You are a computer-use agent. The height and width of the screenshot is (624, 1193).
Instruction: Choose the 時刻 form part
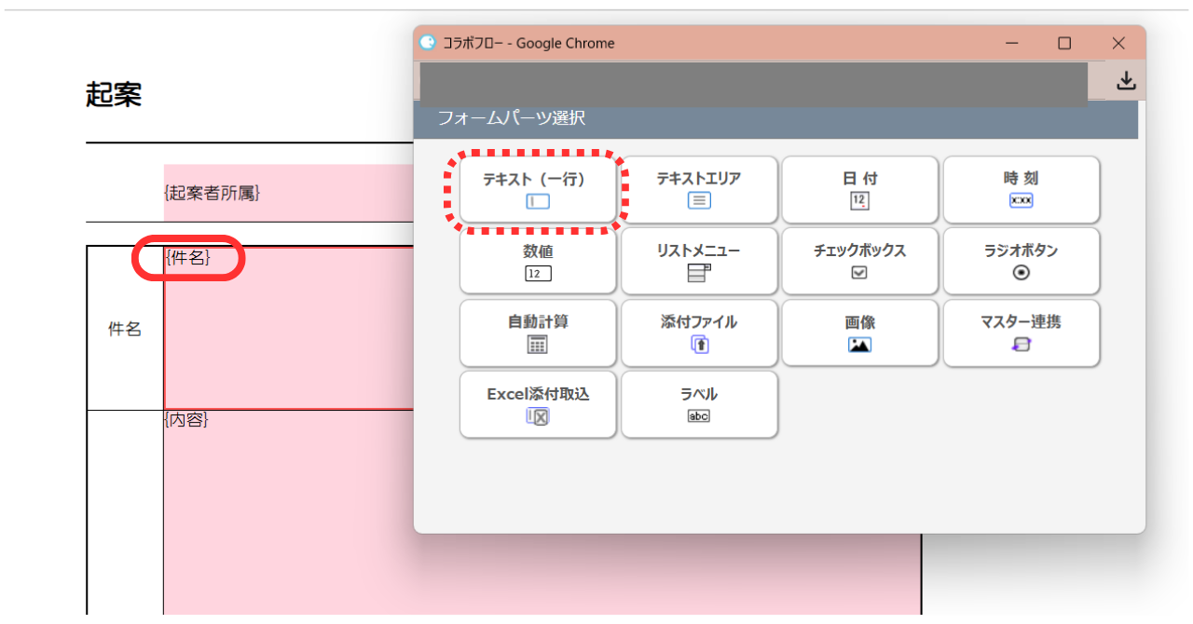point(1021,190)
